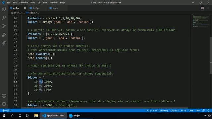Screen dimensions: 212x119
Task: Open the Windows Start menu
Action: pos(4,116)
